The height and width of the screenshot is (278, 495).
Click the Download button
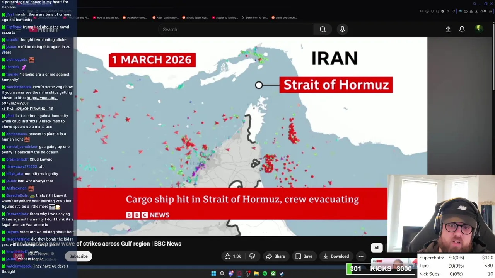coord(336,256)
